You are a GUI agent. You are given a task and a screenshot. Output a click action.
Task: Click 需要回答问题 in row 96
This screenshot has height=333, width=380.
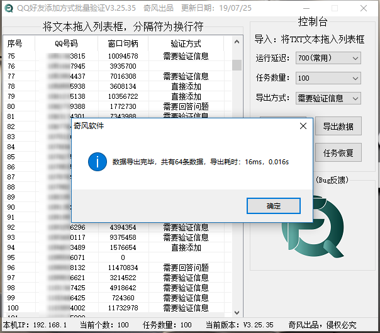[x=186, y=268]
